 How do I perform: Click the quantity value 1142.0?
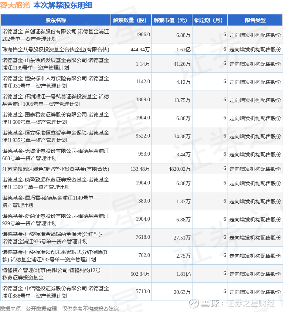(143, 81)
